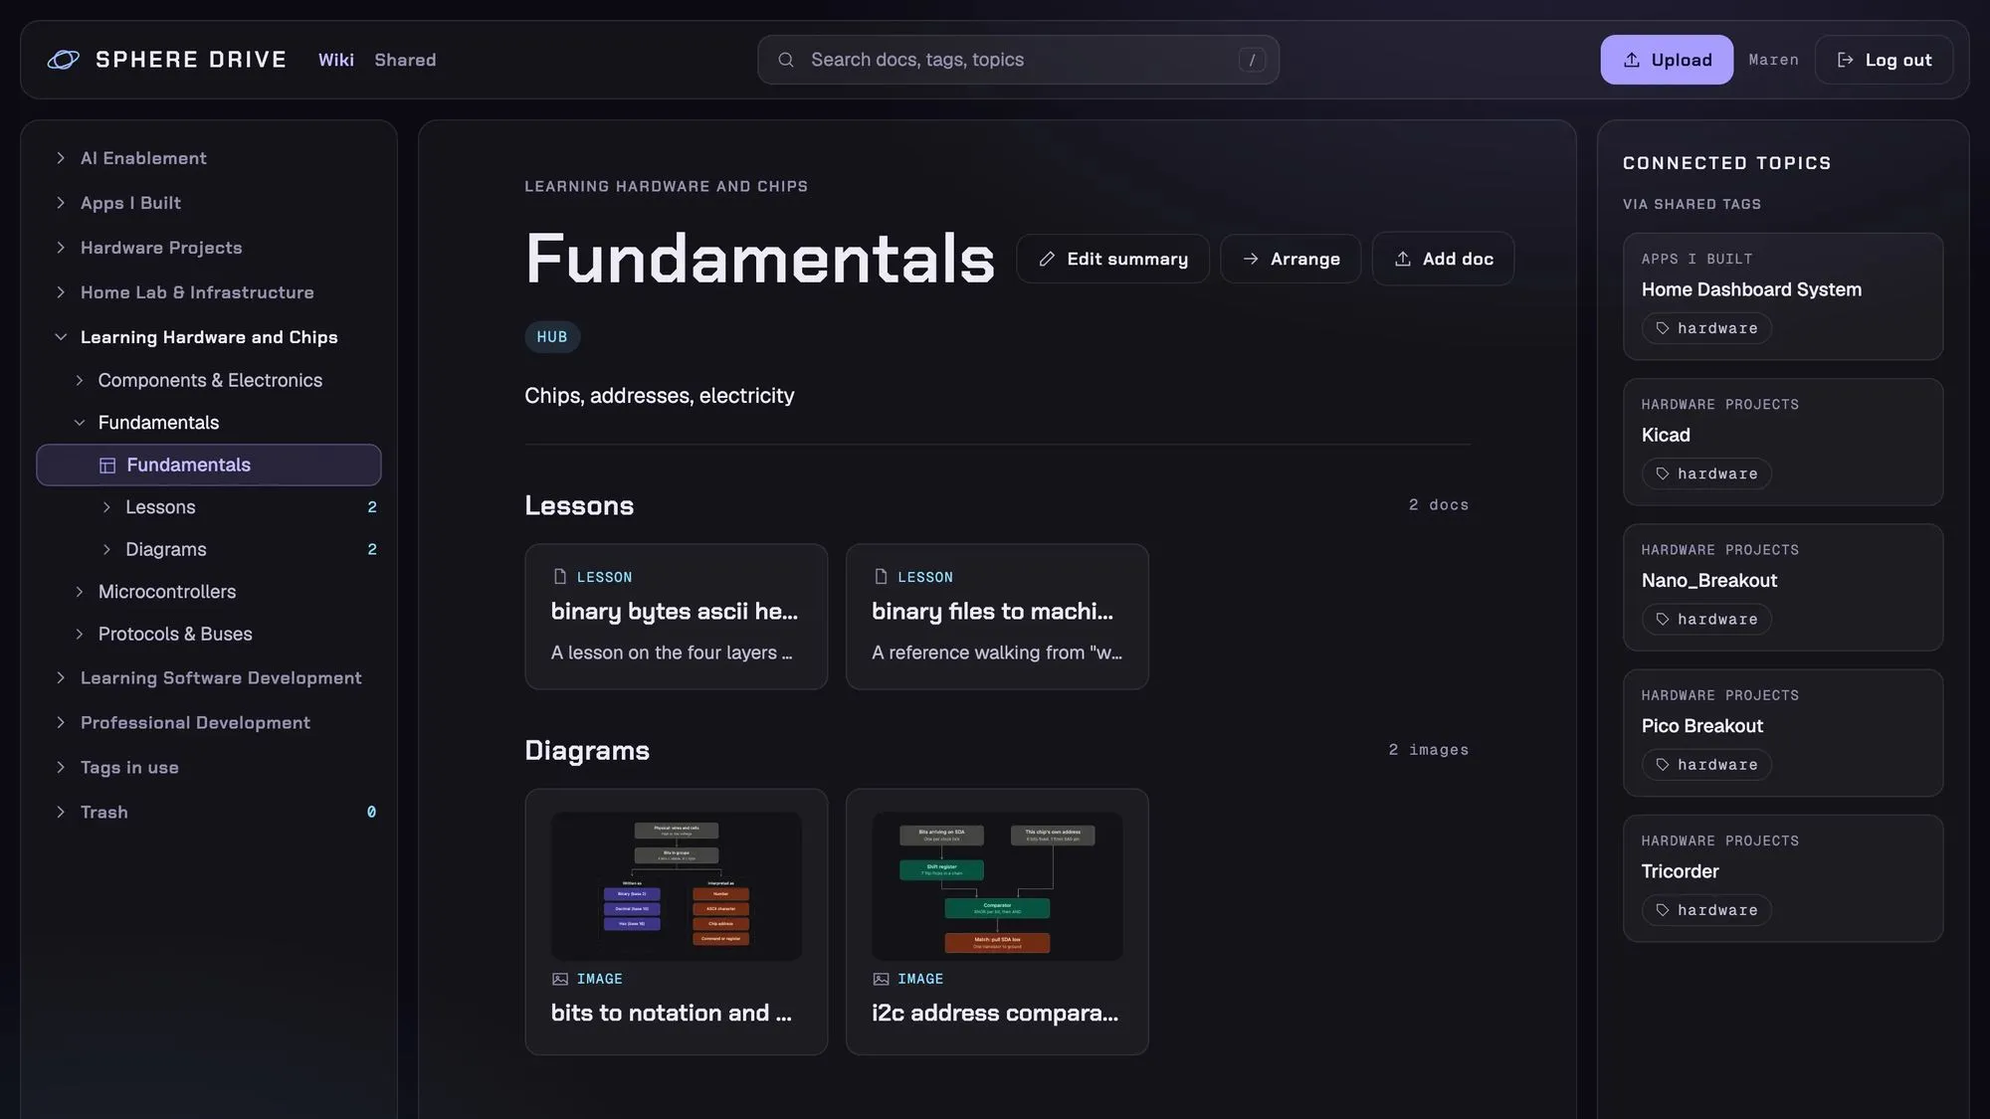The width and height of the screenshot is (1990, 1119).
Task: Open the i2c address comparator diagram thumbnail
Action: coord(997,885)
